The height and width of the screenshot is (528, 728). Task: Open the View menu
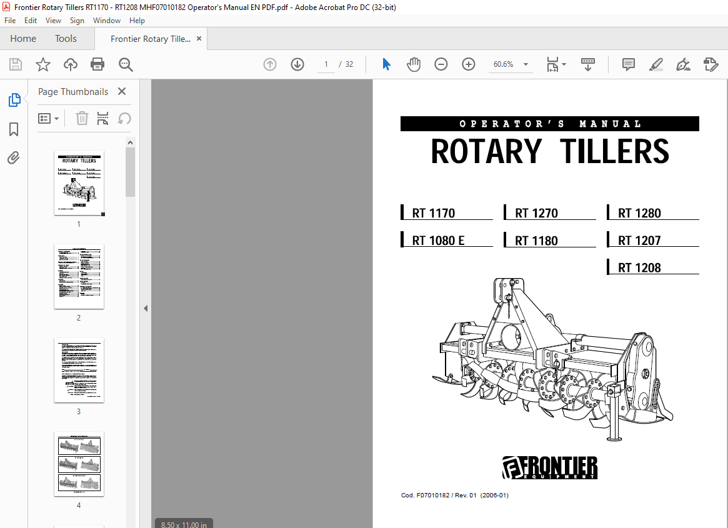coord(53,21)
